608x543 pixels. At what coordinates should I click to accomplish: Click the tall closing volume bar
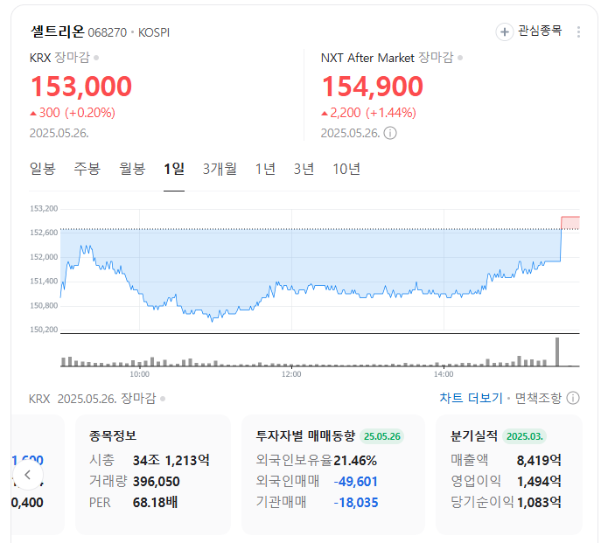(557, 352)
